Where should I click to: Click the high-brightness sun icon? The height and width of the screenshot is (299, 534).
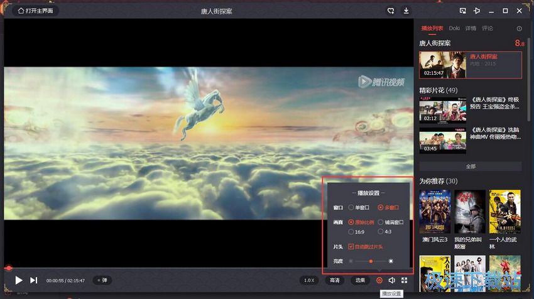[391, 261]
